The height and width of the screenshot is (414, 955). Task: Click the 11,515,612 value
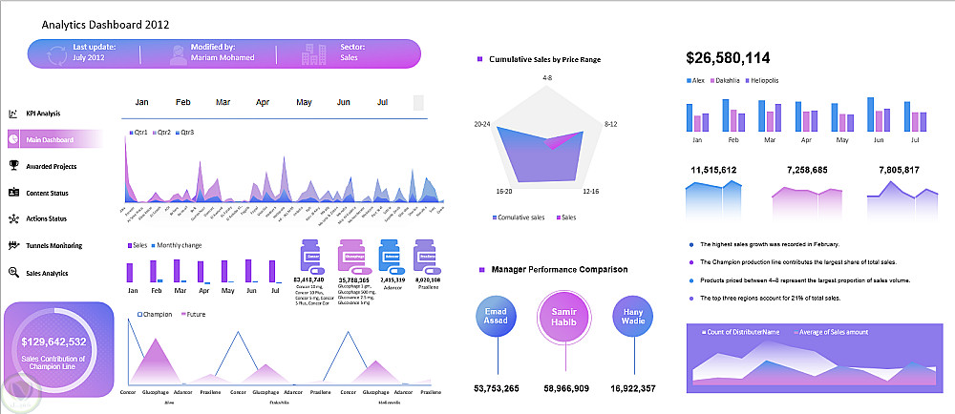pyautogui.click(x=713, y=170)
